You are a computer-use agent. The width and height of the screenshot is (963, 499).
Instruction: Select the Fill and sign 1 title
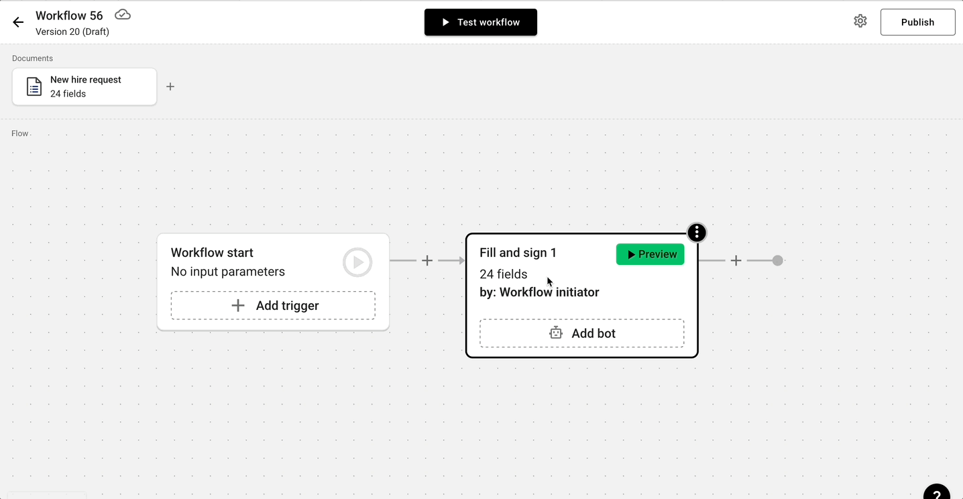pos(518,253)
